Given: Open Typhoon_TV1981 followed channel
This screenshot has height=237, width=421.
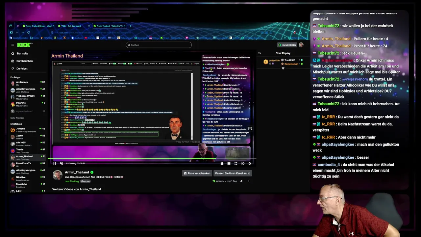Looking at the screenshot, I should 28,97.
